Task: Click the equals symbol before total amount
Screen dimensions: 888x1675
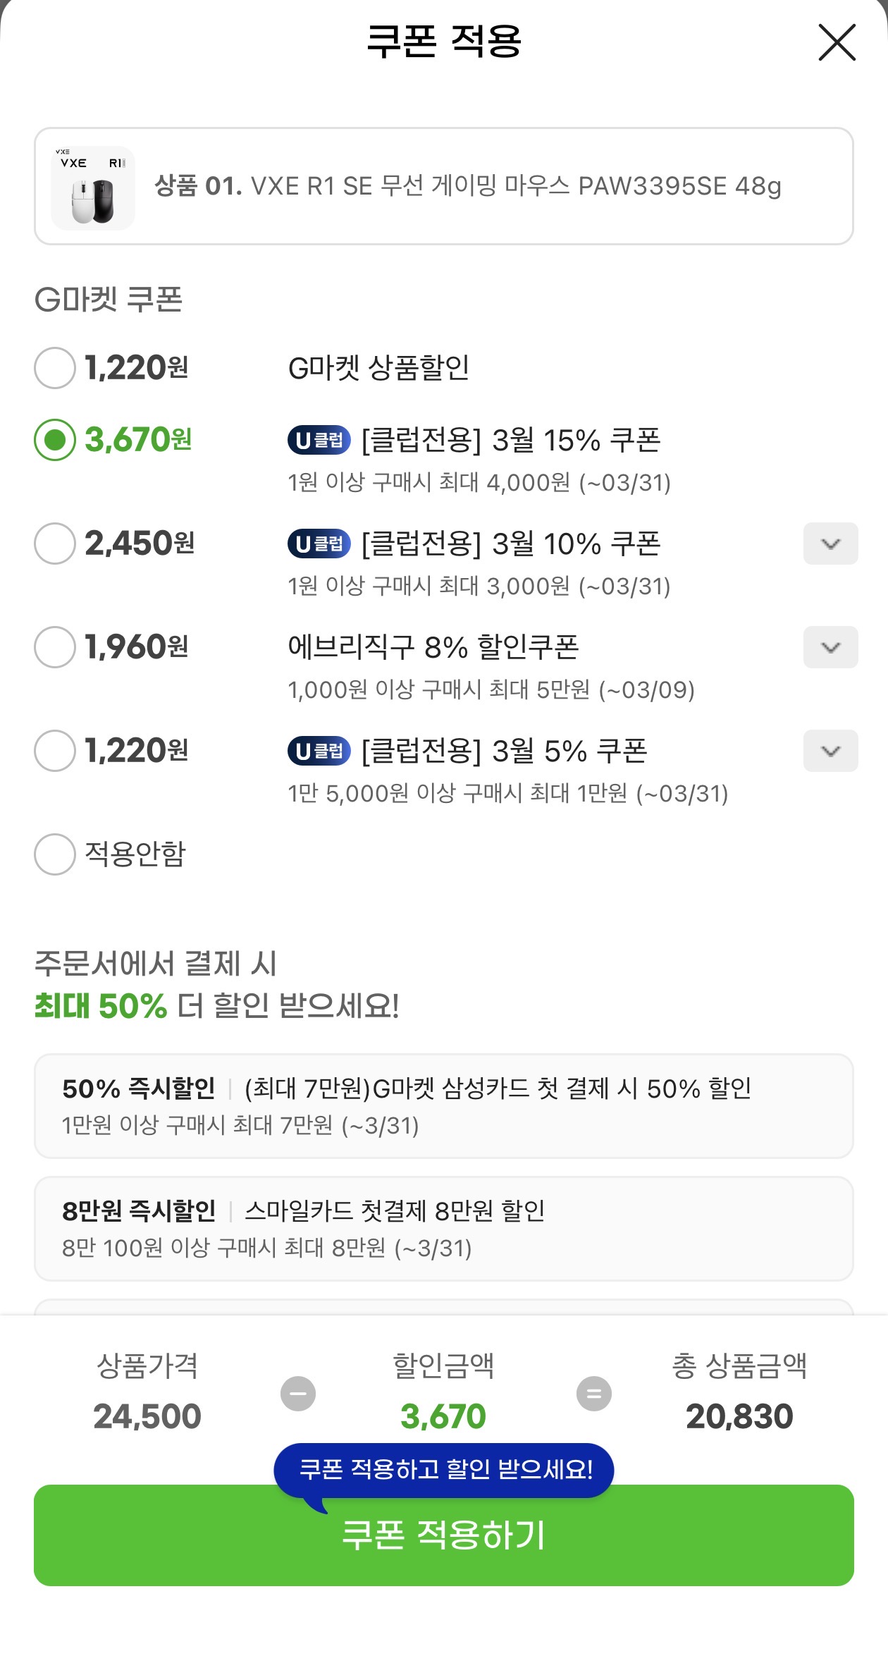Action: 592,1392
